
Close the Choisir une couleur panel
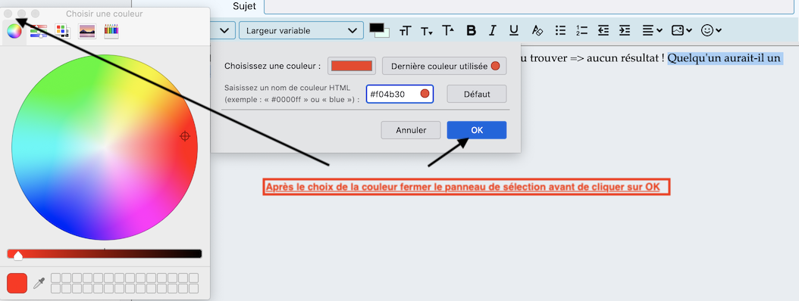tap(8, 13)
